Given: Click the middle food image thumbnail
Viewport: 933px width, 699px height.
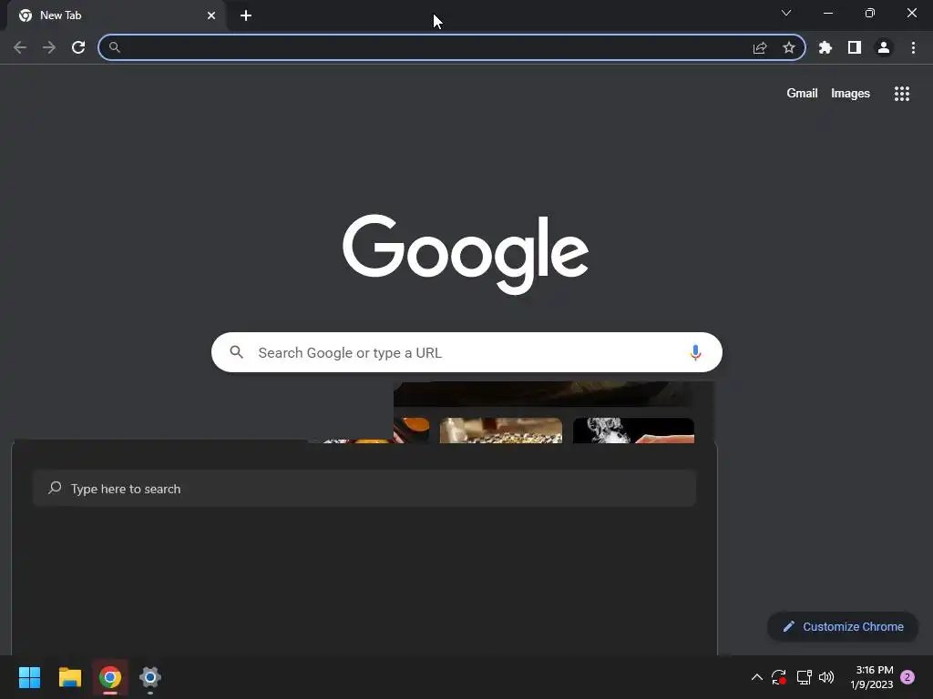Looking at the screenshot, I should [501, 431].
